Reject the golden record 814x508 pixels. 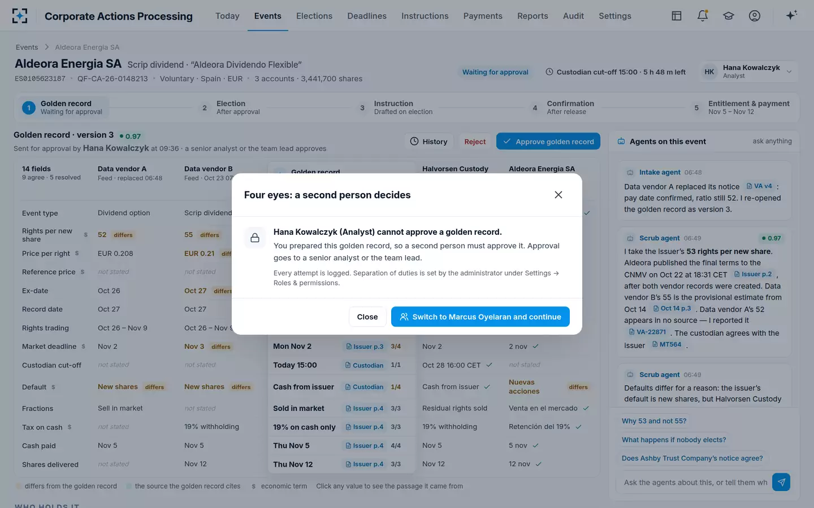[475, 142]
